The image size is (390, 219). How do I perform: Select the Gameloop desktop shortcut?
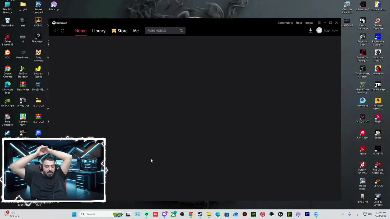pyautogui.click(x=363, y=102)
